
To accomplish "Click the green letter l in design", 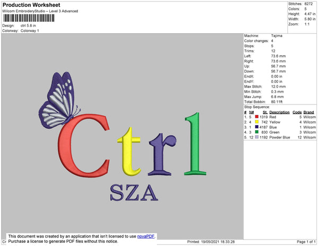I will pos(195,144).
